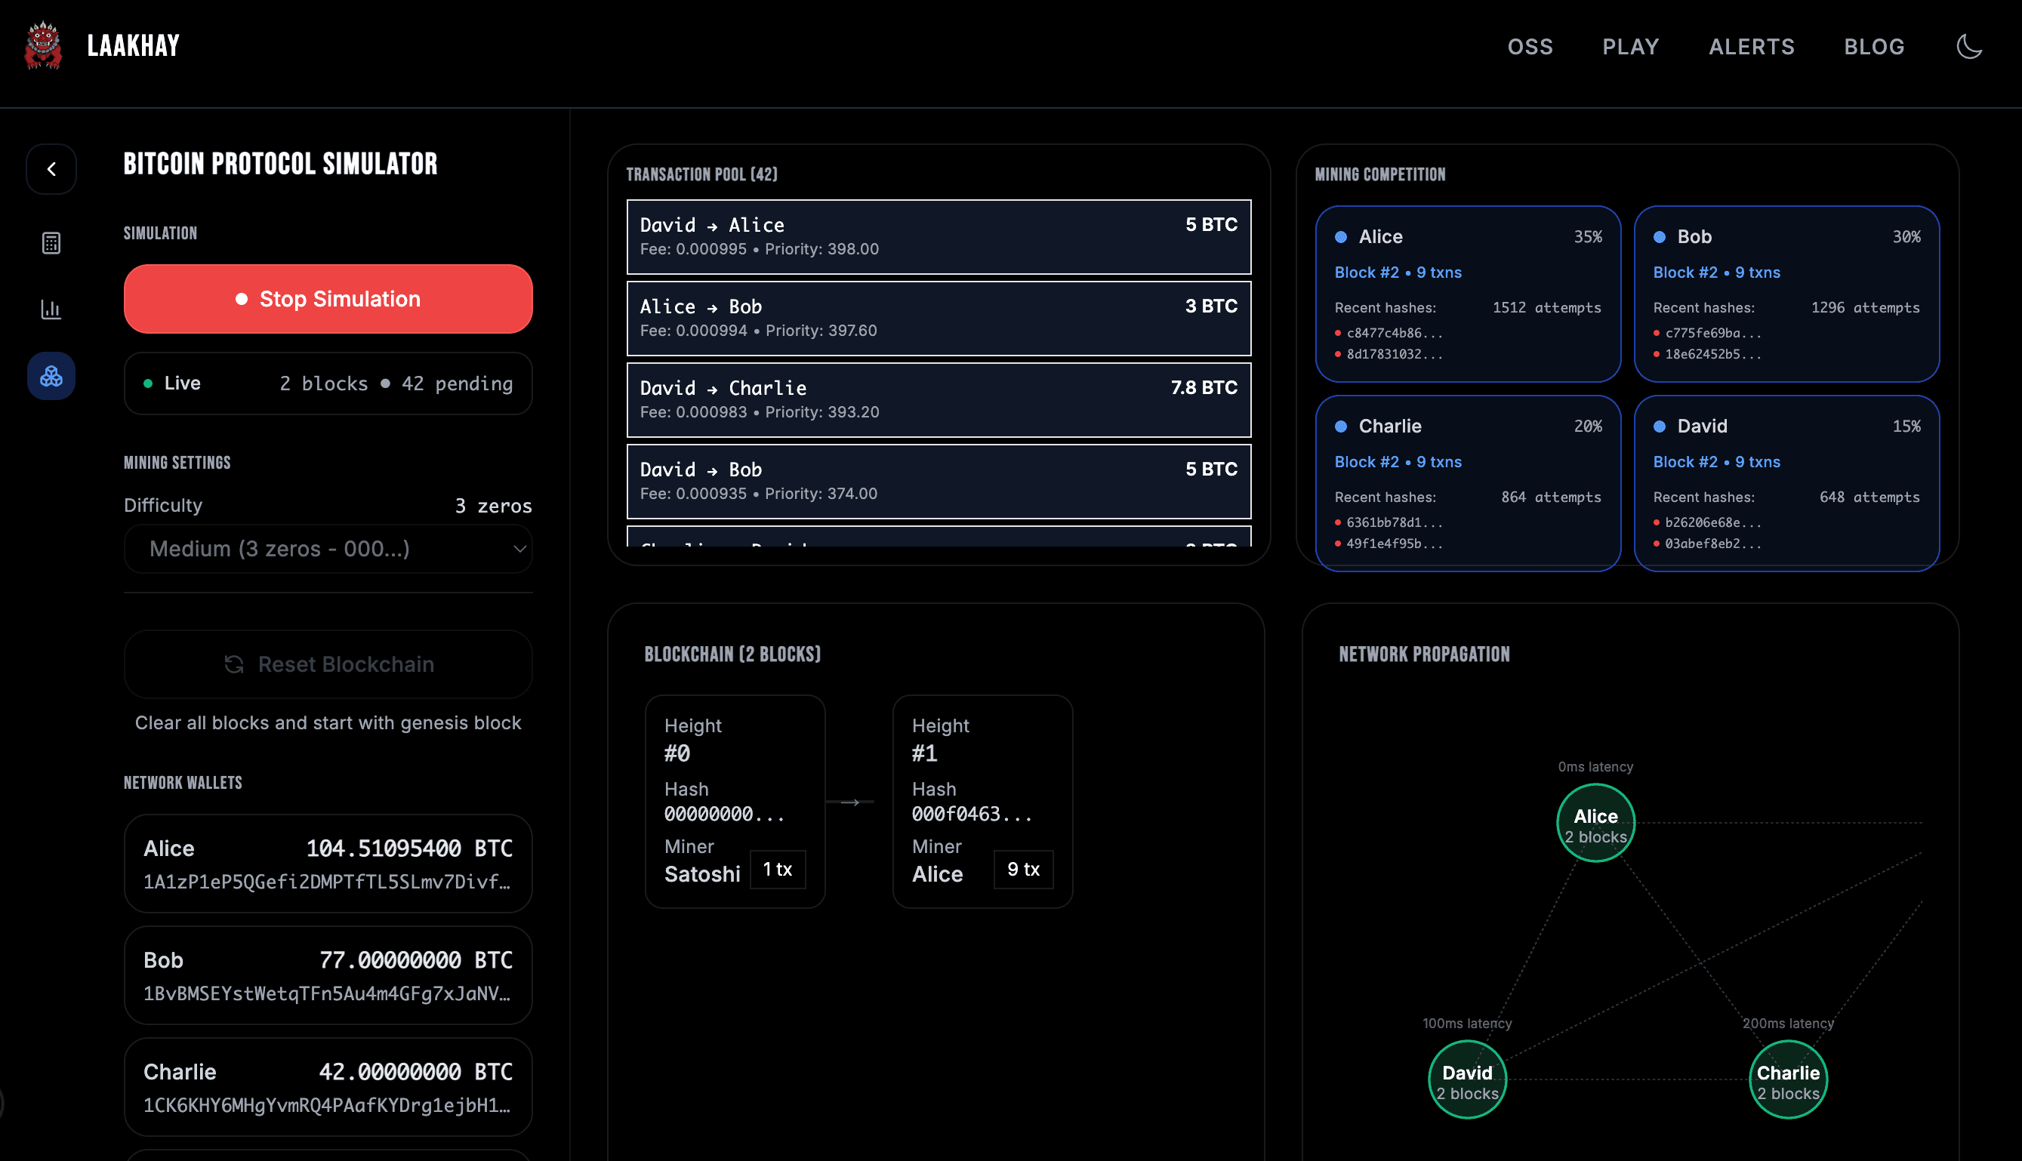Select Bob's wallet card
2022x1161 pixels.
(x=328, y=975)
